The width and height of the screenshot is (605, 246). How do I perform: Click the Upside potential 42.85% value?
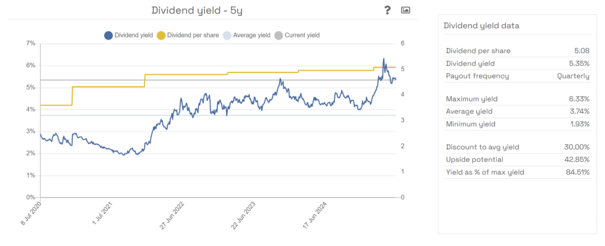(577, 160)
